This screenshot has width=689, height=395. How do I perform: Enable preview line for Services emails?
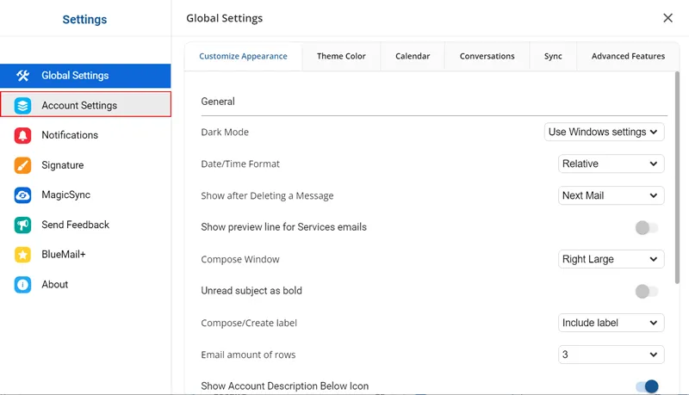point(646,228)
